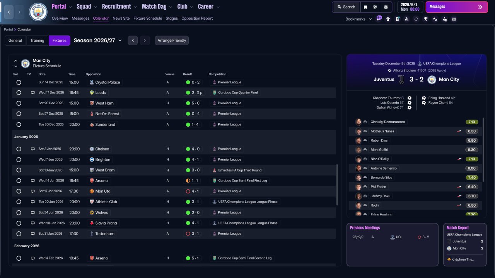Select the West Ham fixture radio button
The width and height of the screenshot is (495, 278).
click(x=19, y=103)
